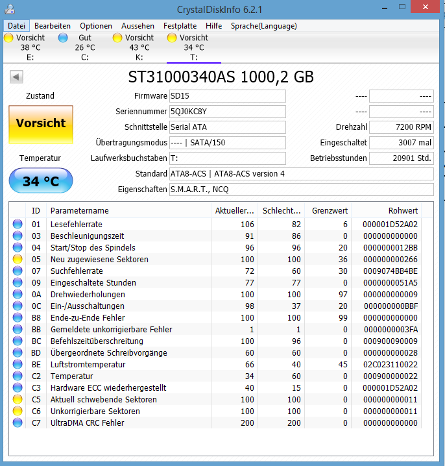
Task: Click the yellow Vorsicht health status button
Action: click(x=41, y=125)
